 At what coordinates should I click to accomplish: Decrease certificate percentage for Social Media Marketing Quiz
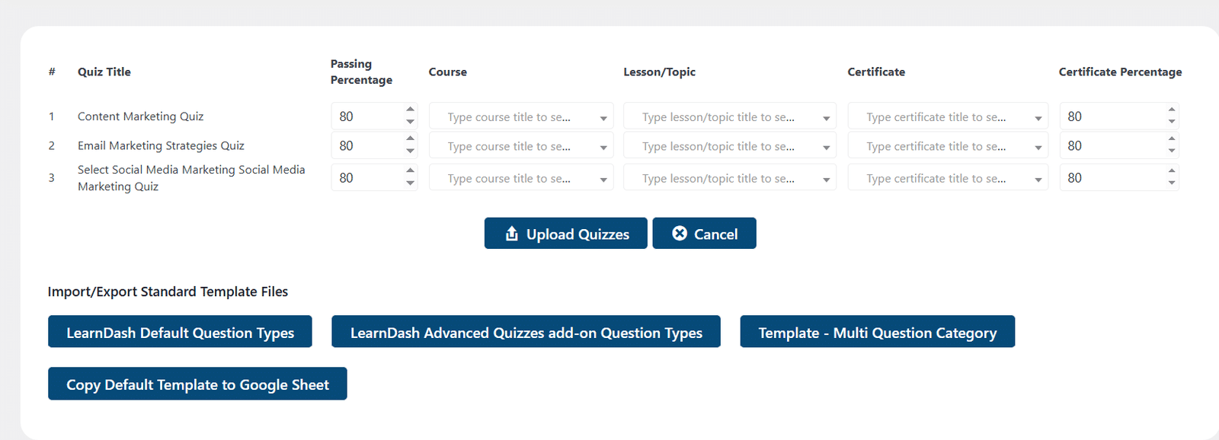pyautogui.click(x=1172, y=183)
